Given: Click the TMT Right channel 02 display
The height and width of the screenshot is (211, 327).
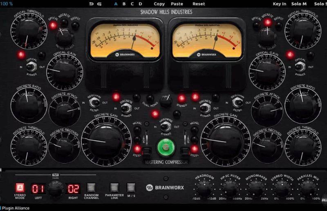Looking at the screenshot, I should [73, 189].
